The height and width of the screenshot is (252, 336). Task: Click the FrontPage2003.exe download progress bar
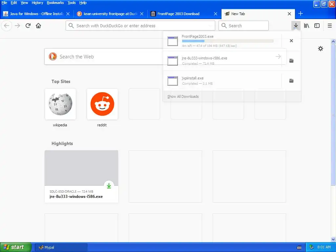click(x=227, y=41)
